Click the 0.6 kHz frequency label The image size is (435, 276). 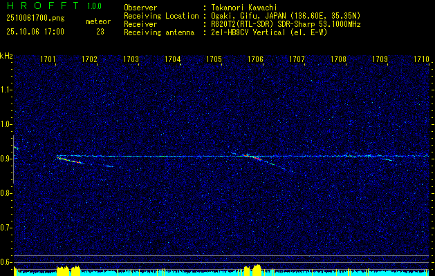pyautogui.click(x=6, y=262)
